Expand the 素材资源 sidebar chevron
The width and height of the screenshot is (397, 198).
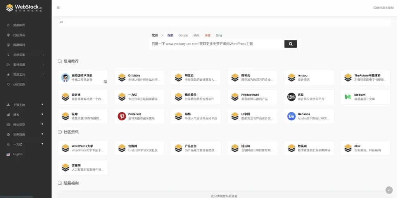click(43, 65)
